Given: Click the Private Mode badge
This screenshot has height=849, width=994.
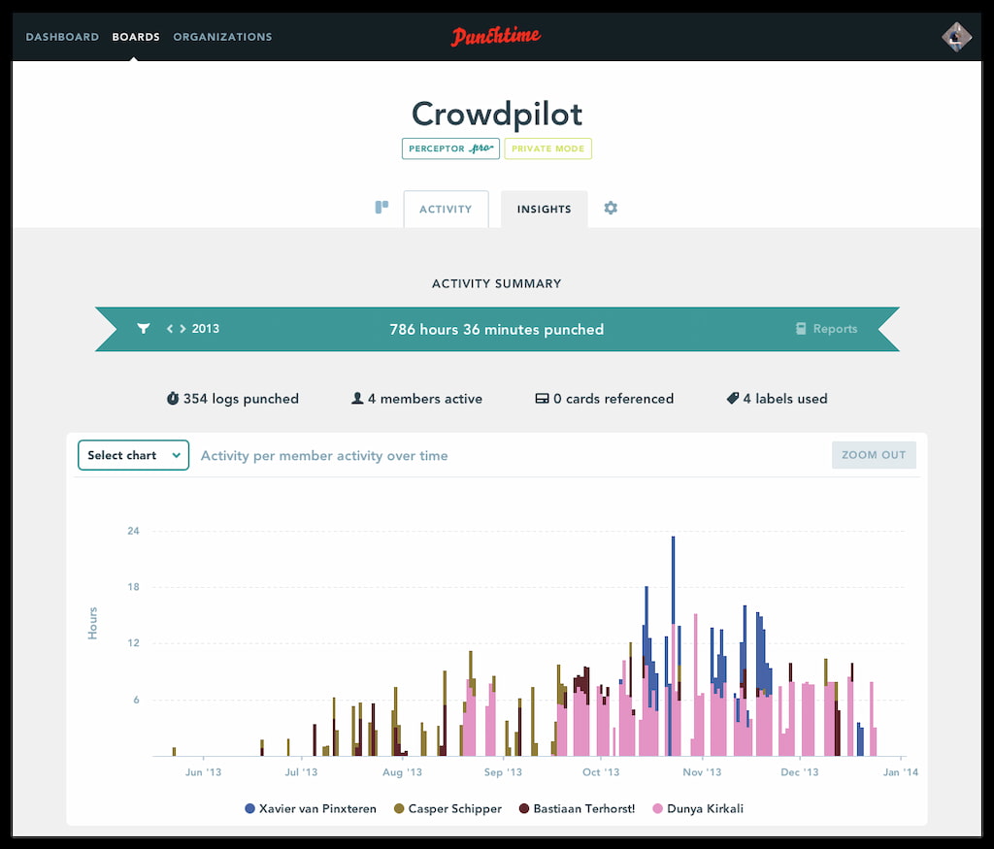Looking at the screenshot, I should (547, 148).
